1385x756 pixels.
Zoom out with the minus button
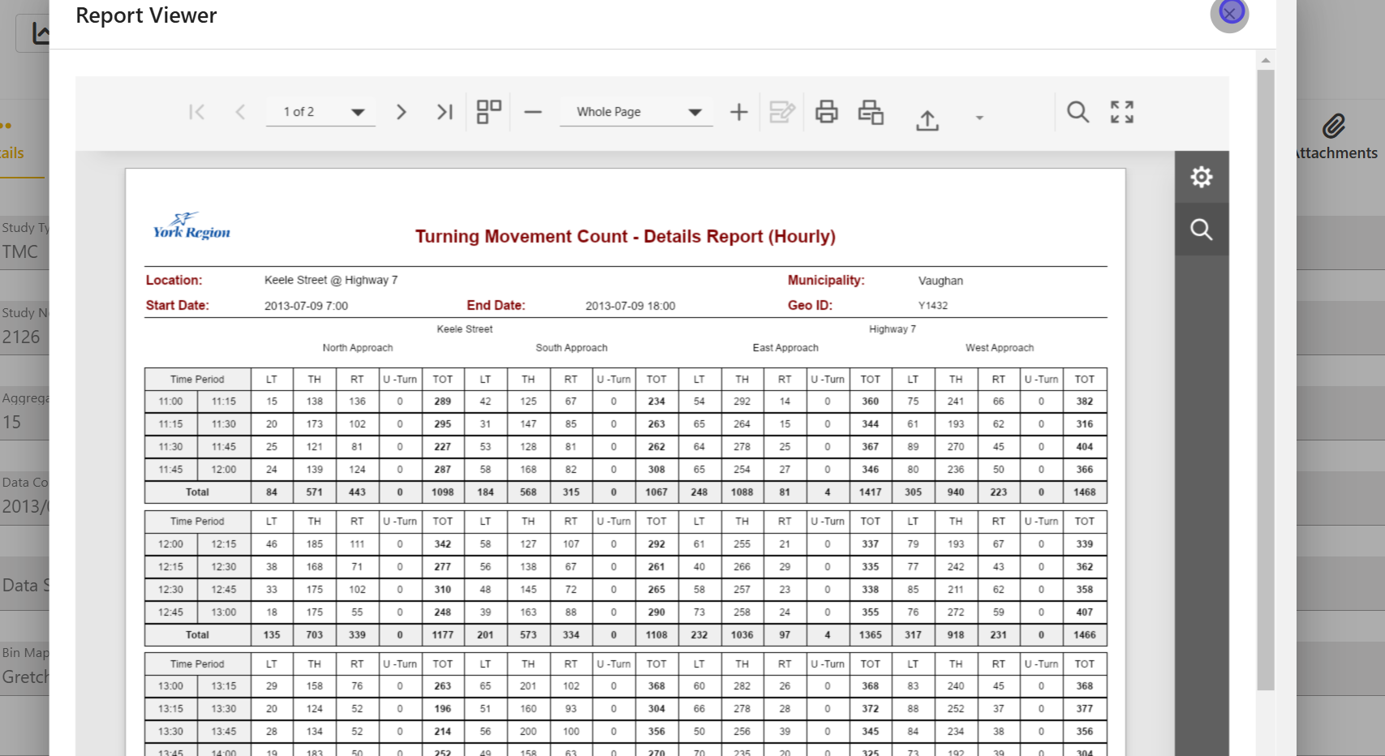(533, 112)
